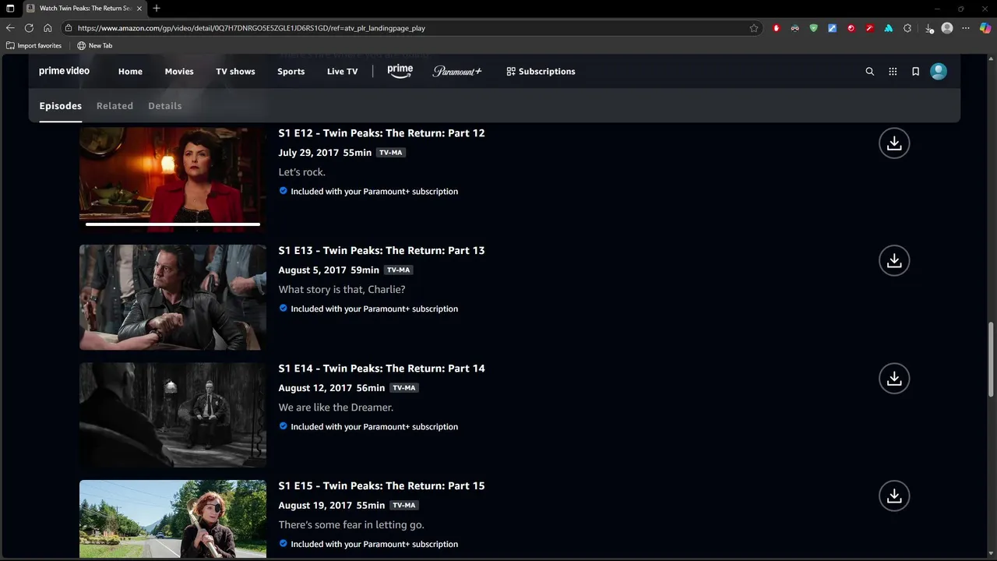Open the Subscriptions menu
The height and width of the screenshot is (561, 997).
click(x=541, y=72)
